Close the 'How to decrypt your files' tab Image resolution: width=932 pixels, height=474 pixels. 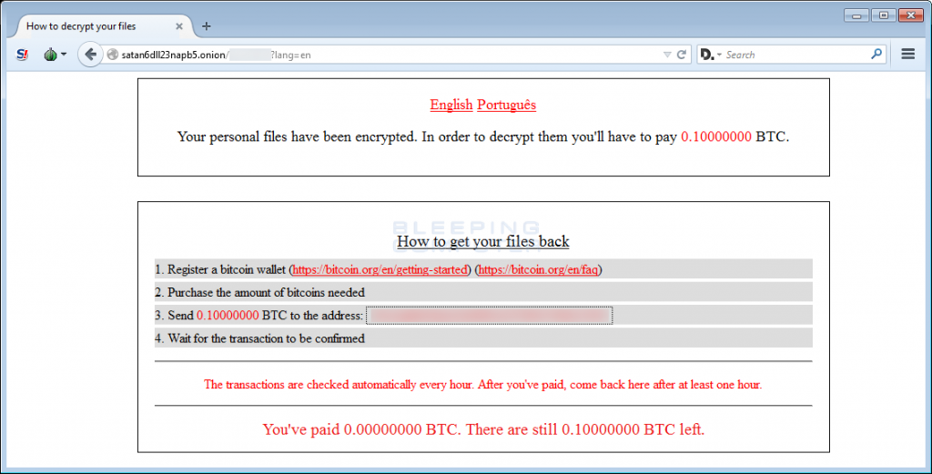pos(179,26)
